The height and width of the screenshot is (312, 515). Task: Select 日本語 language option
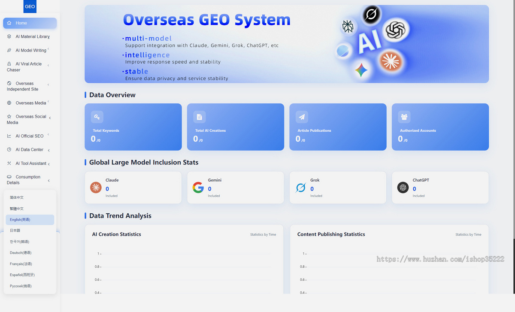30,230
